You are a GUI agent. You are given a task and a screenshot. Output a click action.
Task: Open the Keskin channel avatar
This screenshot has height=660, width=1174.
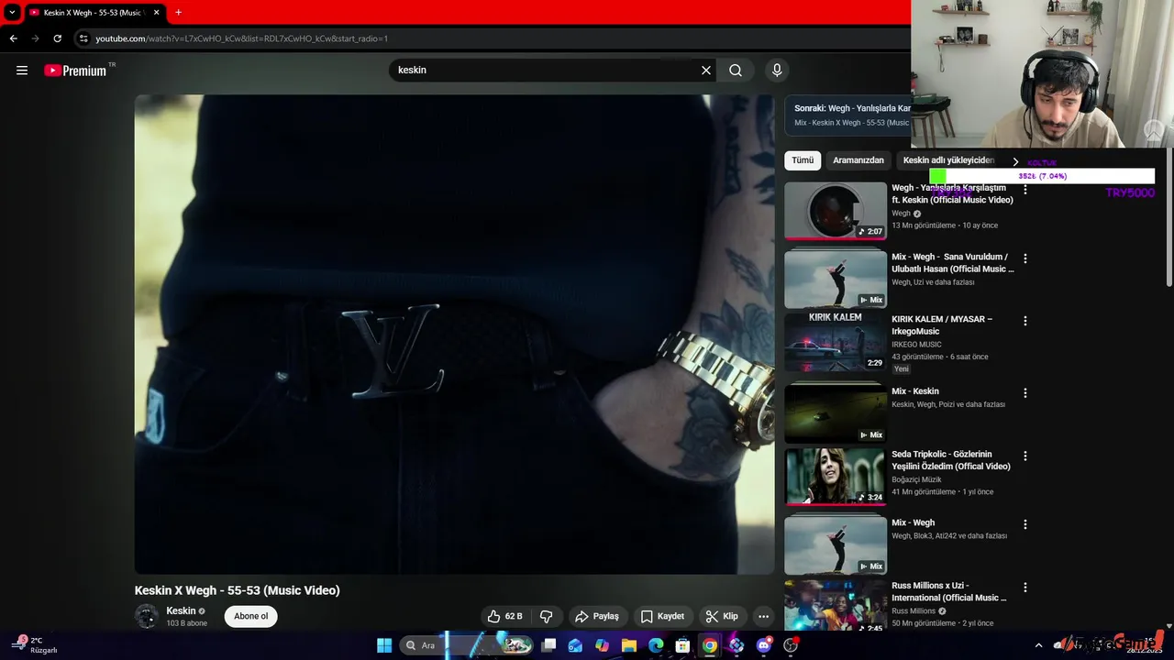(x=147, y=616)
